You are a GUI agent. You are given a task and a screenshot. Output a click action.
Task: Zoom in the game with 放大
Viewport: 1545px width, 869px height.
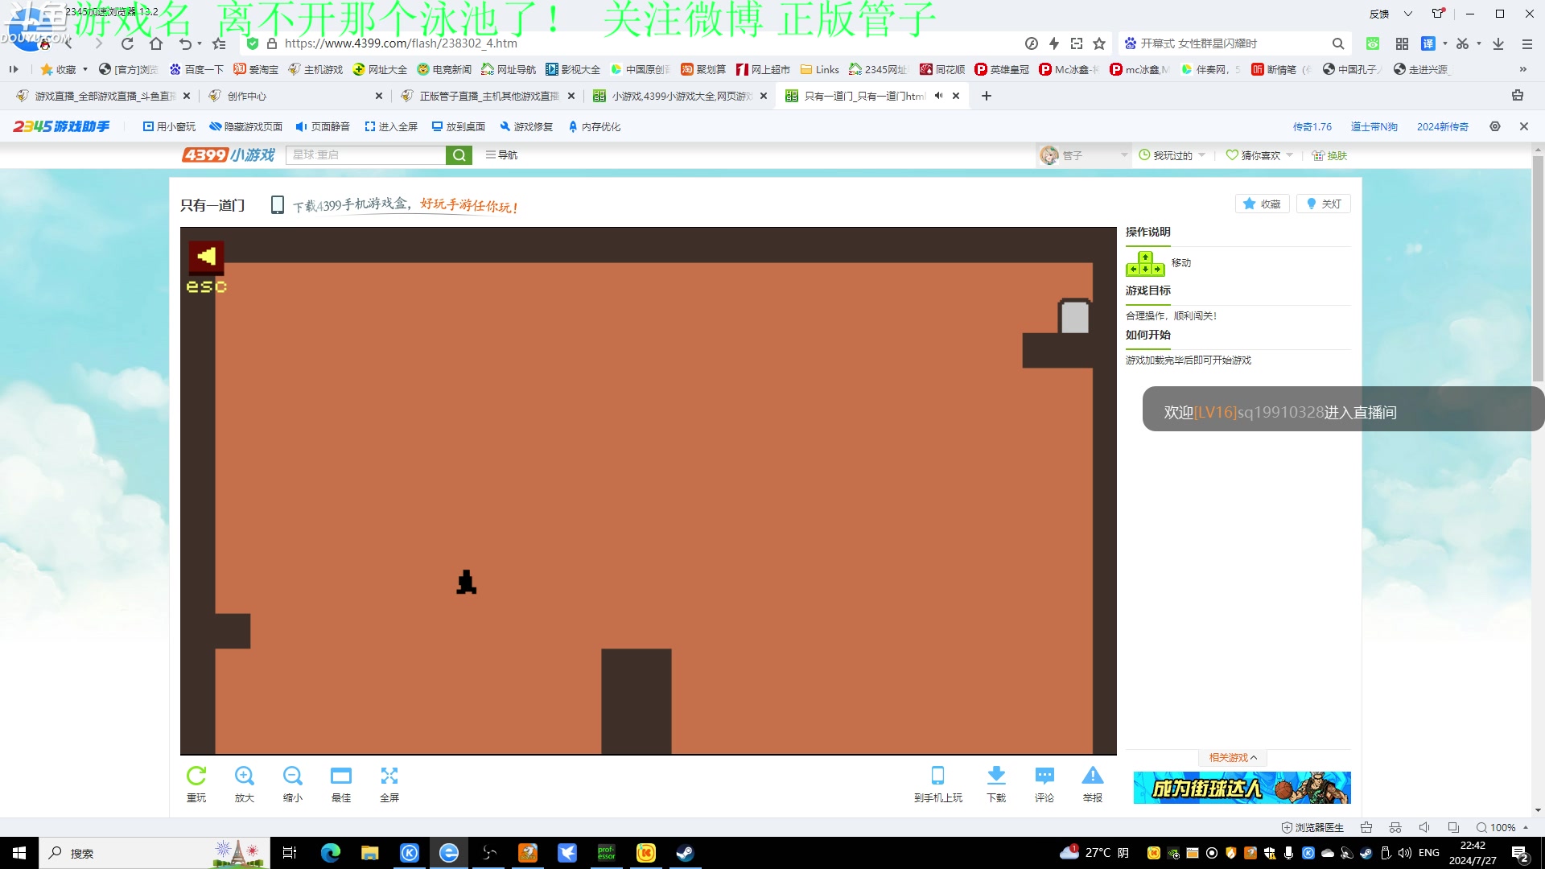(245, 784)
